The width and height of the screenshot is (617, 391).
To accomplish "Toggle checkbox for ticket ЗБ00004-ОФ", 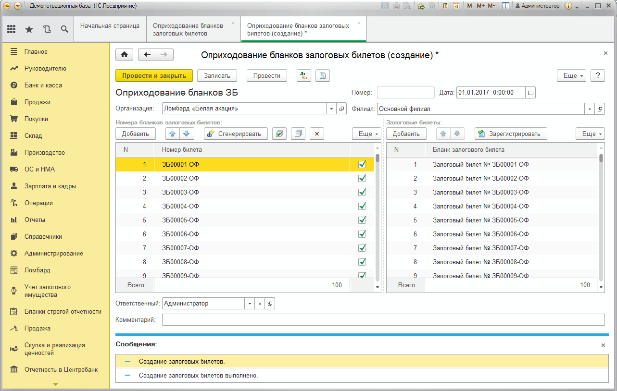I will click(362, 206).
